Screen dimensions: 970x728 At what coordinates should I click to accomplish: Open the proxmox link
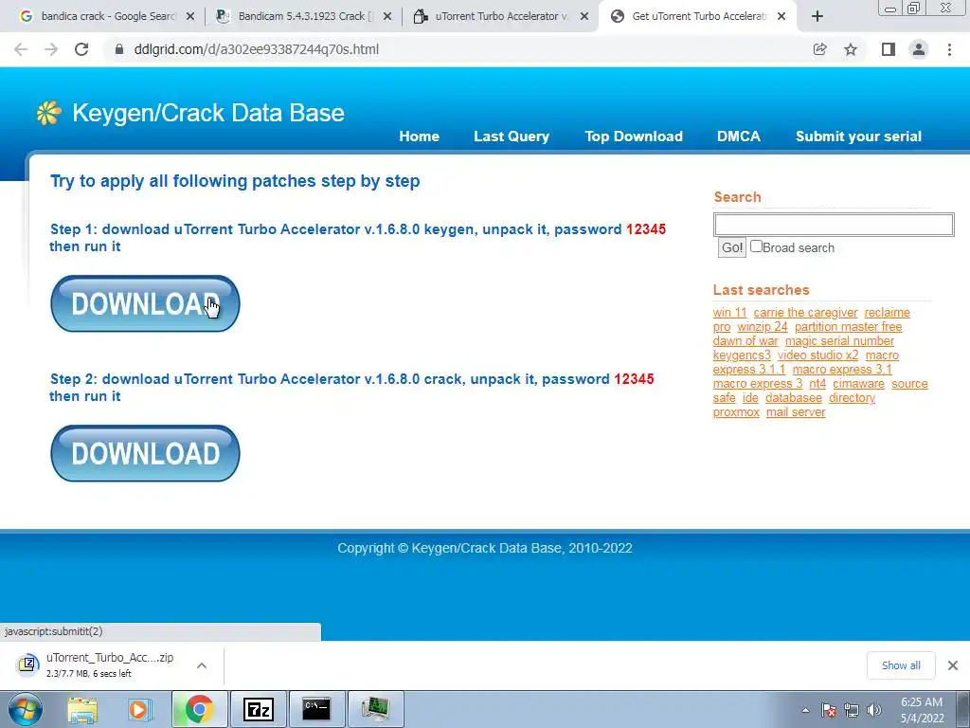[x=736, y=412]
